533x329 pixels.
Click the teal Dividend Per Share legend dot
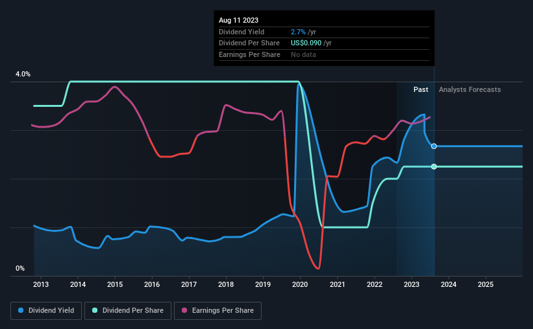tap(95, 310)
